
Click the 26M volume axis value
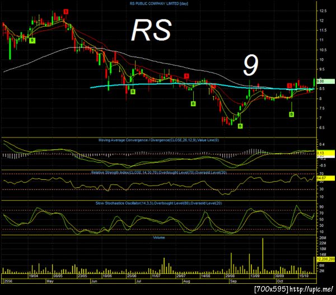pos(323,237)
